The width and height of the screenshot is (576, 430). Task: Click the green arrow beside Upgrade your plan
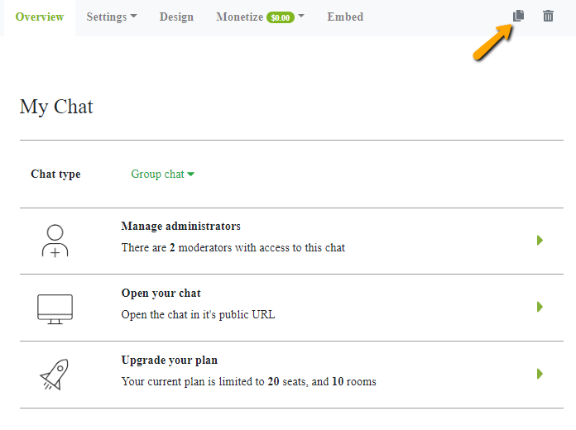click(x=540, y=374)
